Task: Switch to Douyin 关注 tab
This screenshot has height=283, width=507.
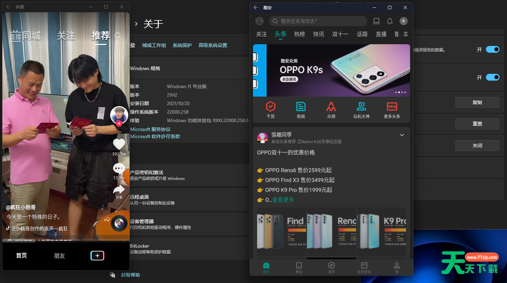Action: pyautogui.click(x=66, y=36)
